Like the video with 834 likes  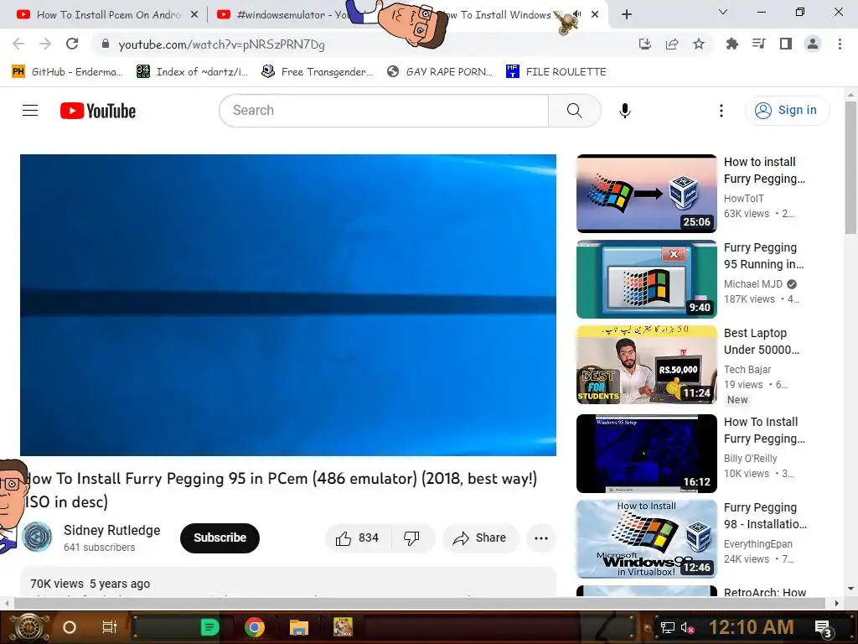(x=358, y=538)
